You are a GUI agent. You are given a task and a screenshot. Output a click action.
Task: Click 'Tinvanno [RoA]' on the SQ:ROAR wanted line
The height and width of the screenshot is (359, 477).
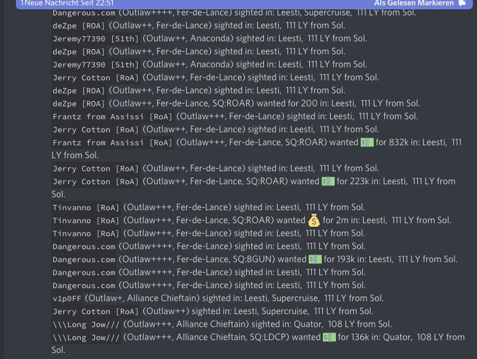click(x=86, y=220)
